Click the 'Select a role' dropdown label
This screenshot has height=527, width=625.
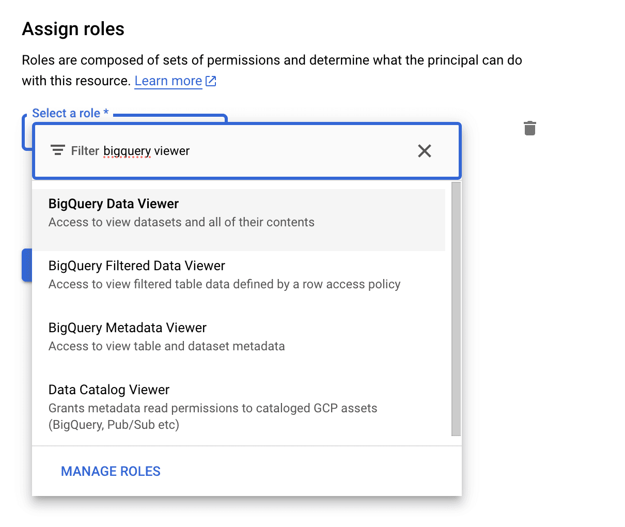coord(70,113)
